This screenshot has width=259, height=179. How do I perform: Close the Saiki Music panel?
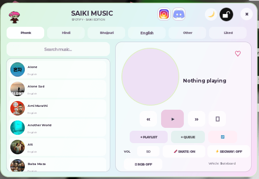pyautogui.click(x=247, y=14)
